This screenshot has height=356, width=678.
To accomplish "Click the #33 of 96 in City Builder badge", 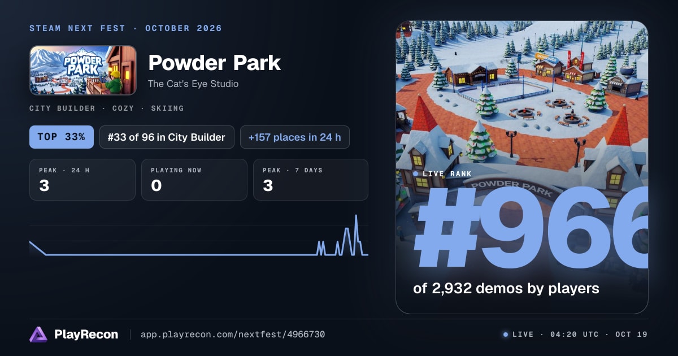I will [167, 137].
